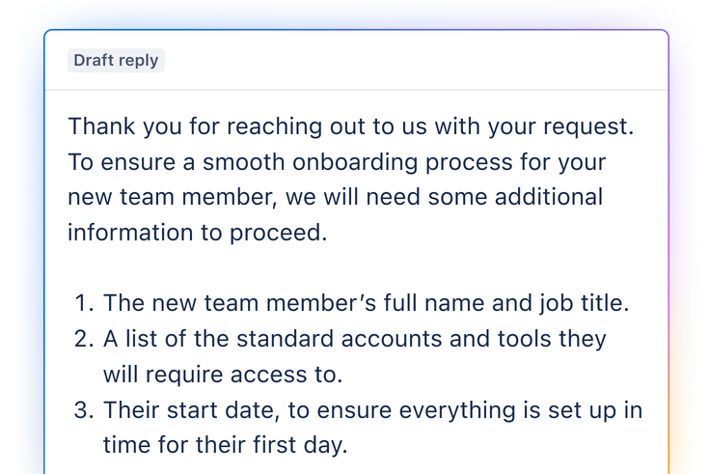Click the word "additional" in the paragraph
The height and width of the screenshot is (474, 709).
(x=549, y=197)
